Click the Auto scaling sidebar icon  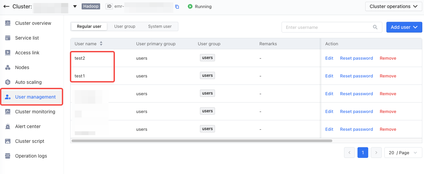point(8,82)
